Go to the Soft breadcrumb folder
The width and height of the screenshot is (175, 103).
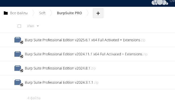click(x=42, y=13)
